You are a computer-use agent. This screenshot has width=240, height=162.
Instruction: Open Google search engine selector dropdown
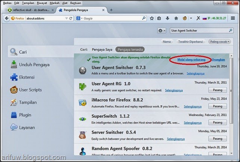click(79, 18)
